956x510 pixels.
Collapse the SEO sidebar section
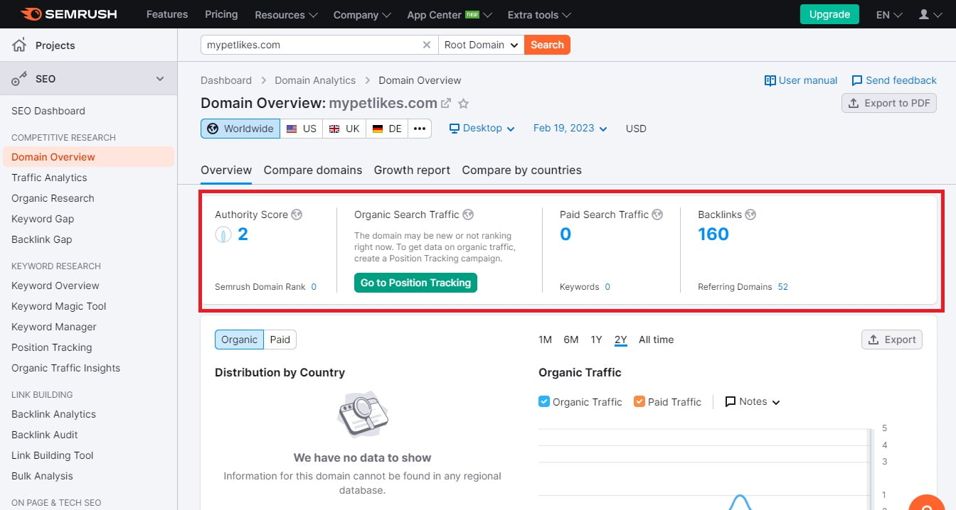(x=160, y=79)
